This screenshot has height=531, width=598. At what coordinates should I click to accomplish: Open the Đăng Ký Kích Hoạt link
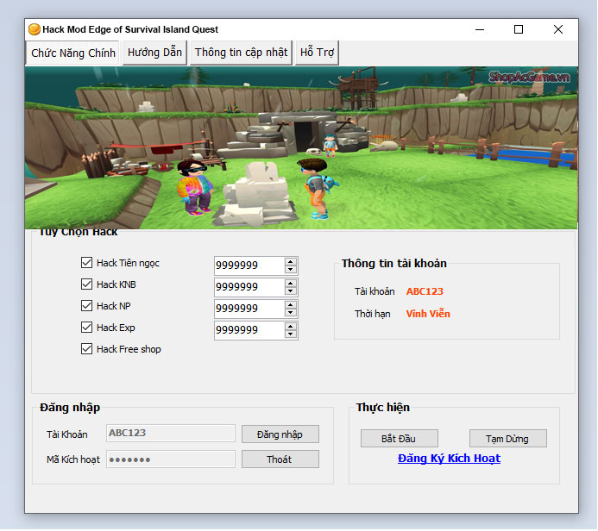pos(449,459)
